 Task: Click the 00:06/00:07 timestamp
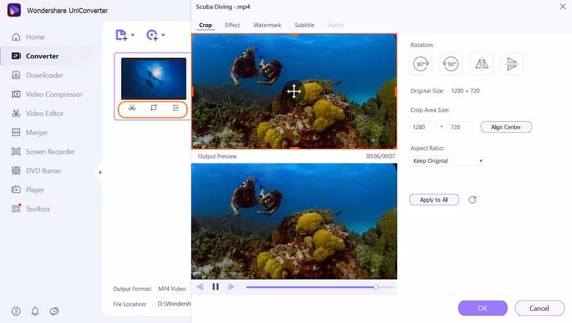coord(380,156)
